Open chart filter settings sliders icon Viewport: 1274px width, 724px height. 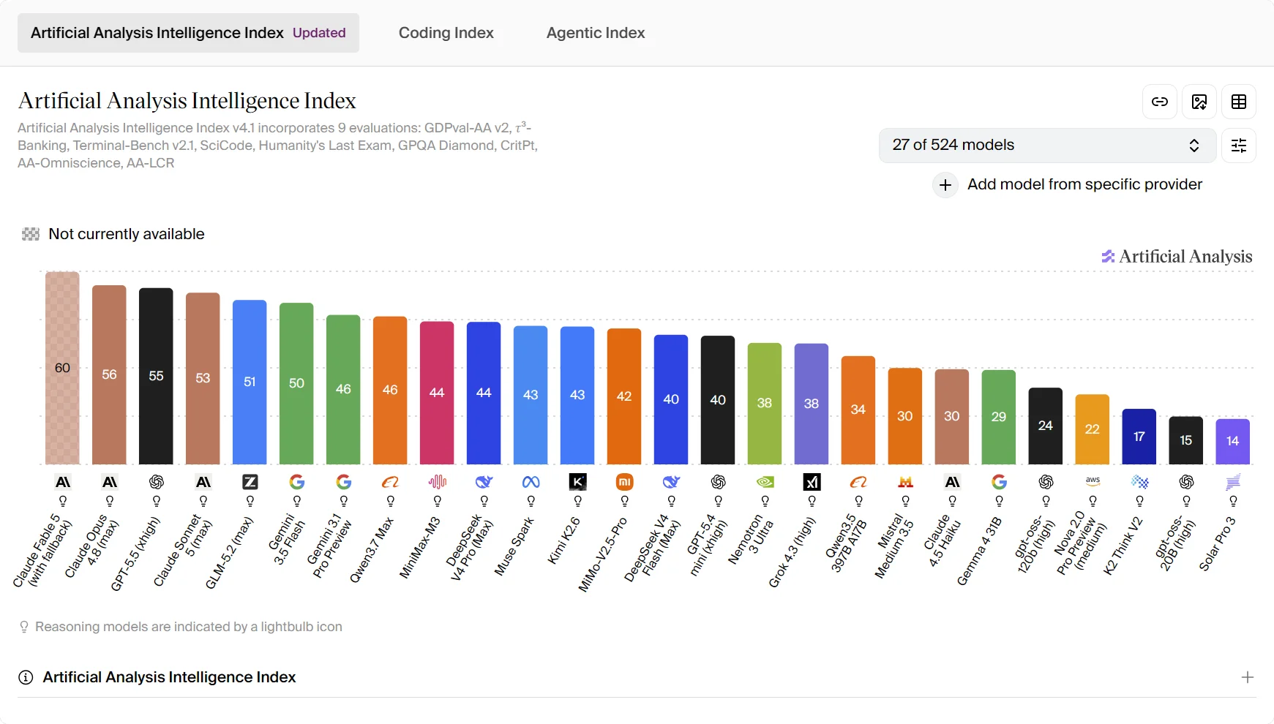[1239, 146]
